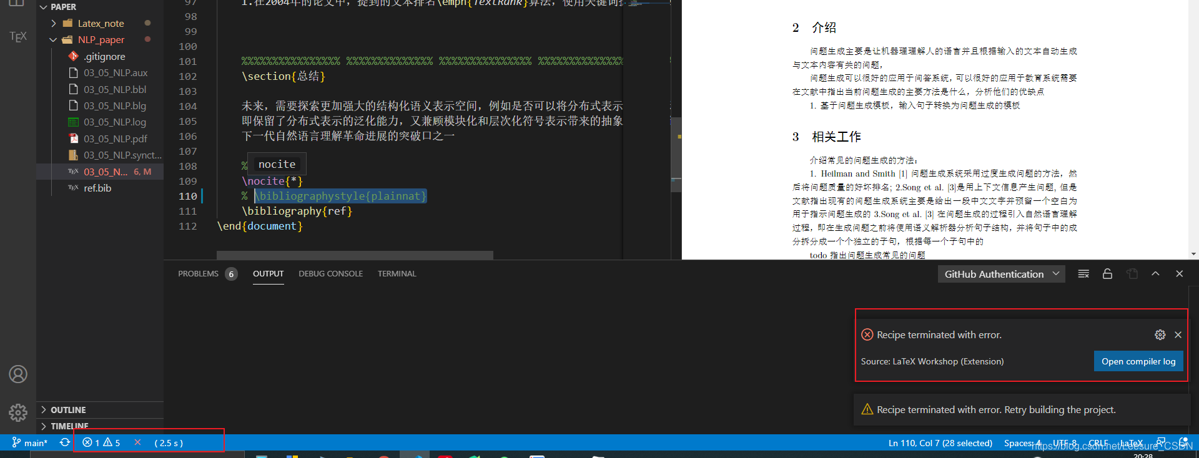Open the notifications bell in status bar
This screenshot has height=458, width=1199.
tap(1184, 442)
